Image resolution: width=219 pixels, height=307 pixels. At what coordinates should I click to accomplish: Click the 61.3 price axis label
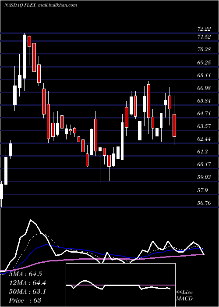pyautogui.click(x=203, y=152)
